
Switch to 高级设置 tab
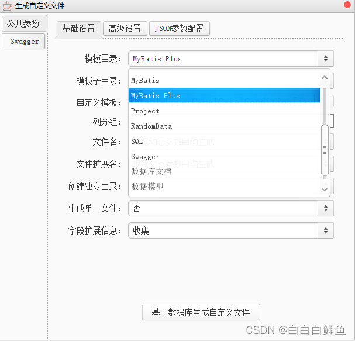click(125, 29)
